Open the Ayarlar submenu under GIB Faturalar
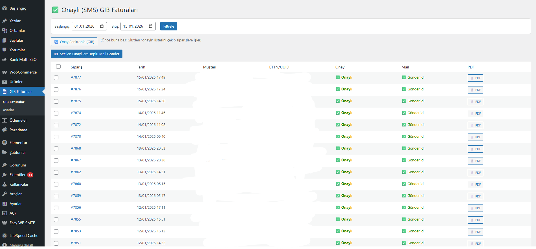Screen dimensions: 536x249 point(8,110)
